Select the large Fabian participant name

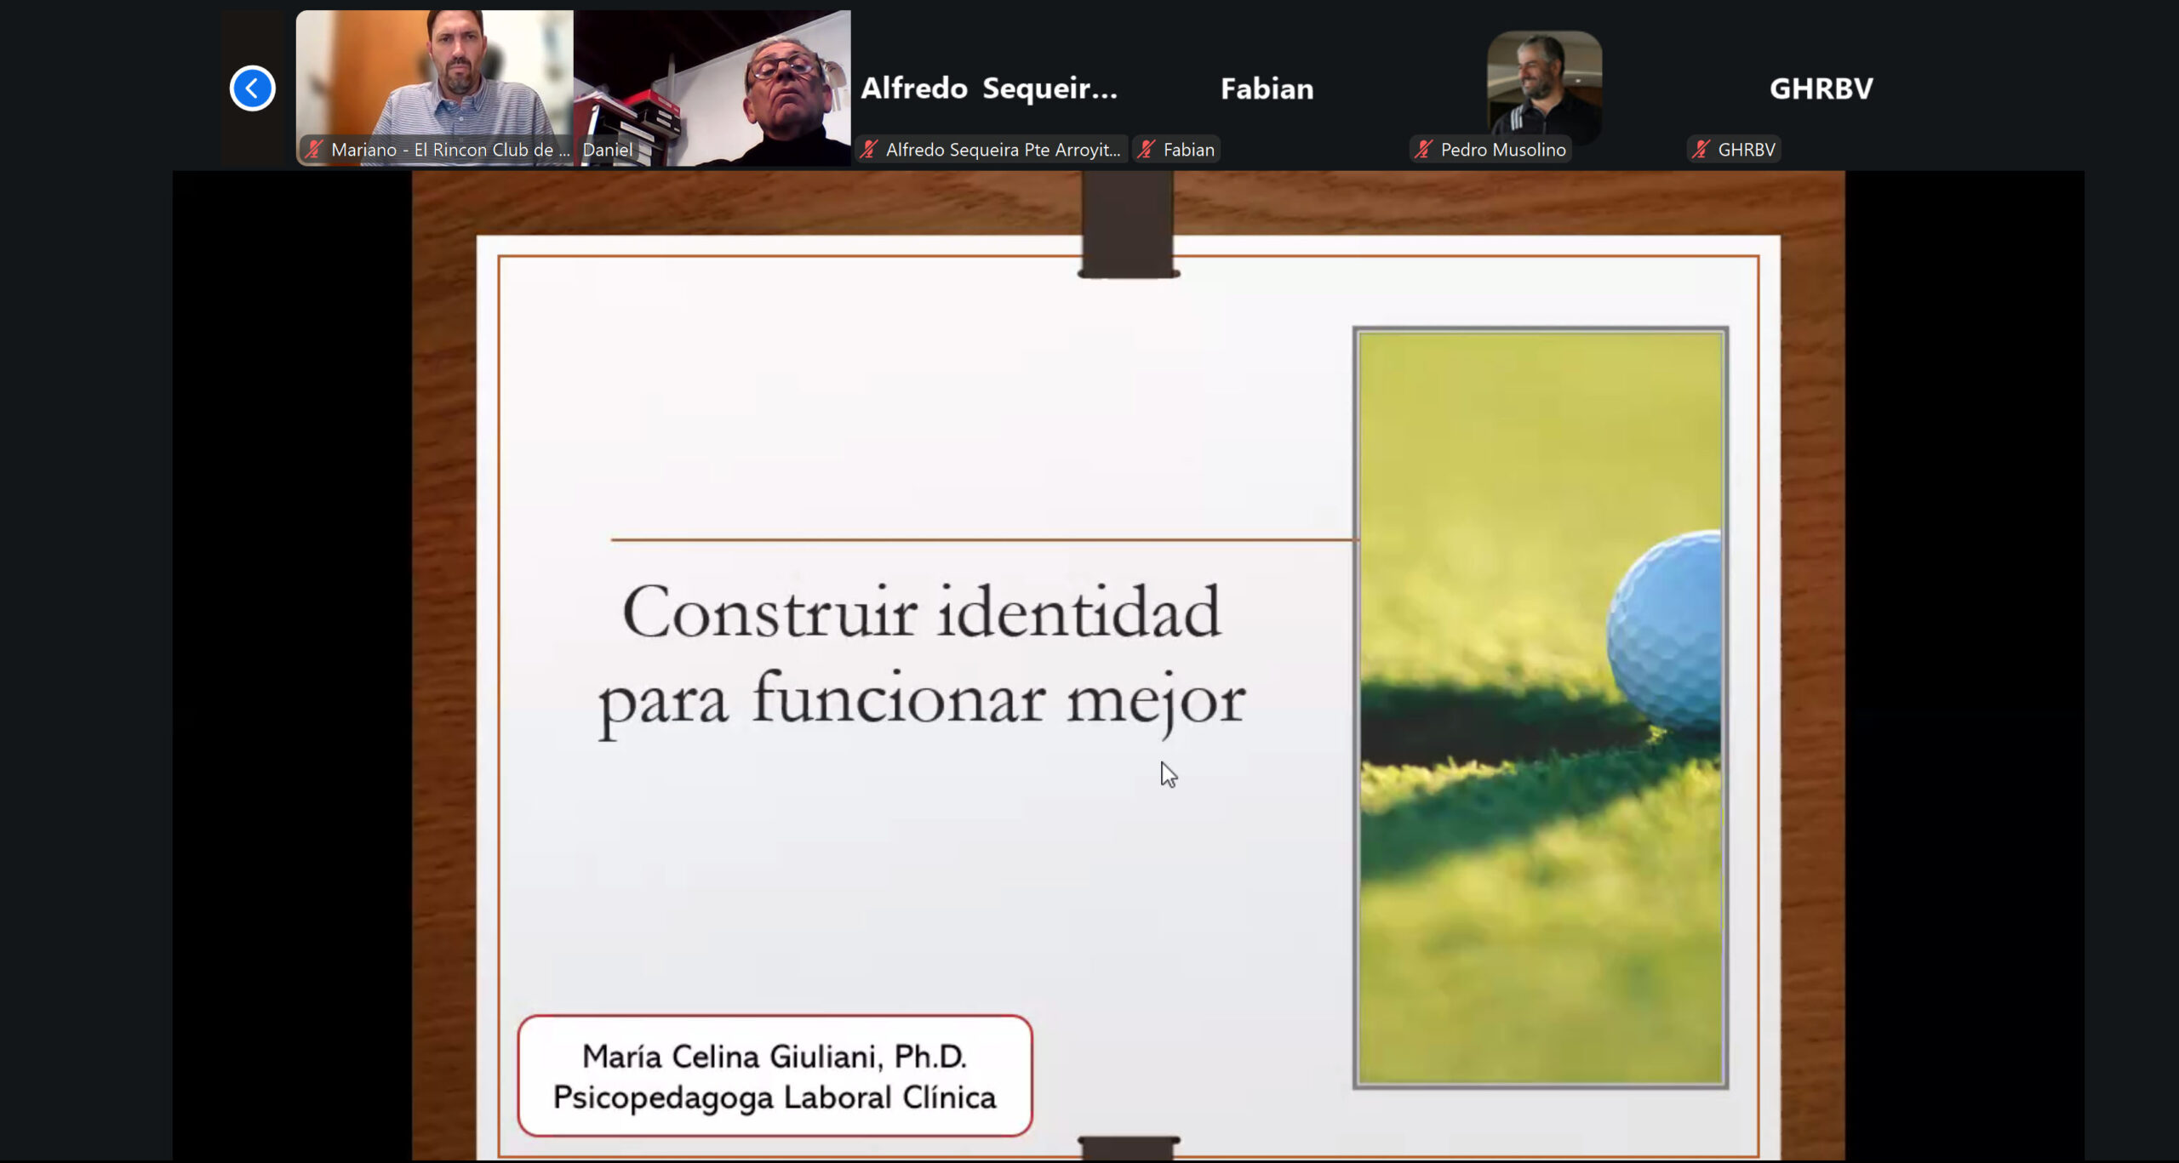pyautogui.click(x=1267, y=88)
